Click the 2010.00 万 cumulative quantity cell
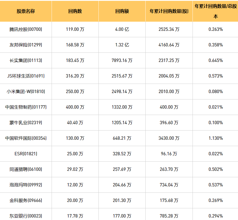This screenshot has width=238, height=220. [169, 91]
